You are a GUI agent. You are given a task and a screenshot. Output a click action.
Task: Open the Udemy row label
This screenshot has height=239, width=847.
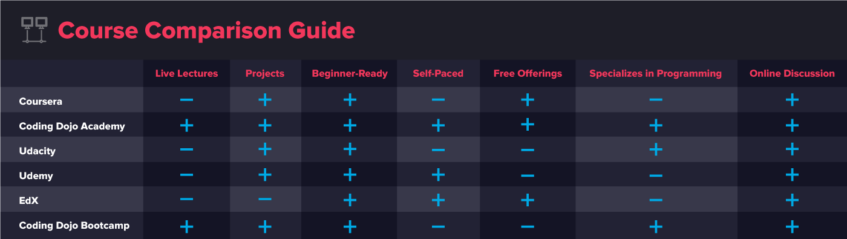(36, 176)
